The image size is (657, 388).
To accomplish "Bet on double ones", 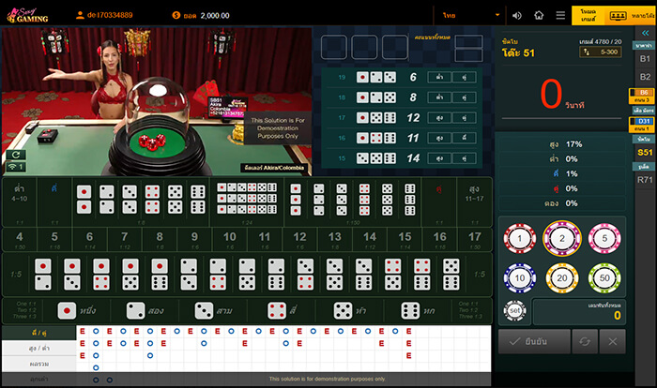I will [84, 200].
